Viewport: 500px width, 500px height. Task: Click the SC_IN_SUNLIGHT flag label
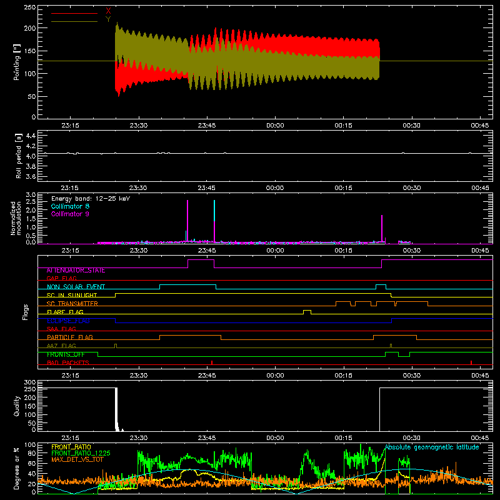tap(72, 295)
